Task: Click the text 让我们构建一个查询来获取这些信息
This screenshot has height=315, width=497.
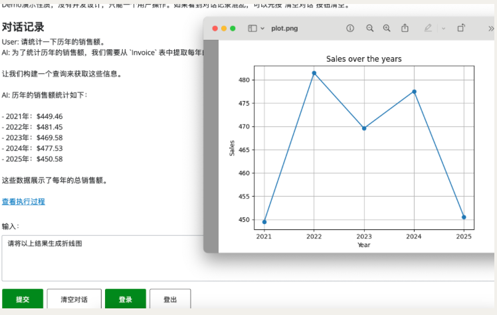Action: pyautogui.click(x=62, y=74)
